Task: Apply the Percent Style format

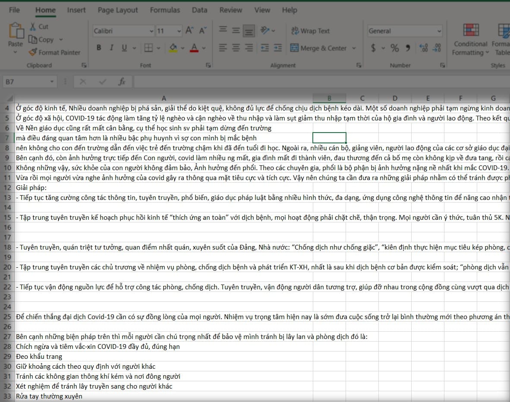Action: 394,48
